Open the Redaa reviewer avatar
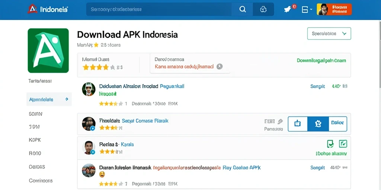 [x=89, y=148]
